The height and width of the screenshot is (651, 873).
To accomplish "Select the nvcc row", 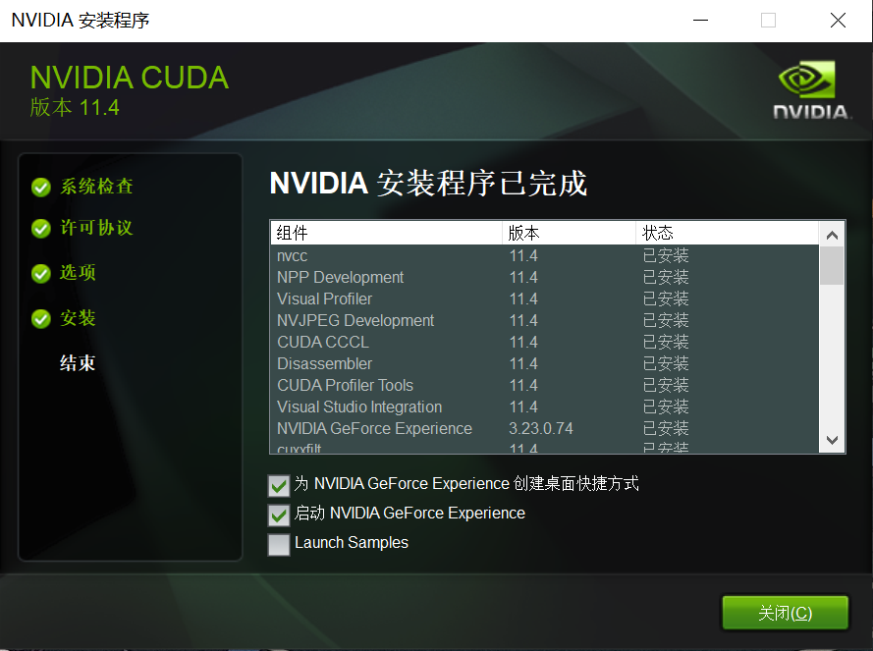I will click(545, 255).
